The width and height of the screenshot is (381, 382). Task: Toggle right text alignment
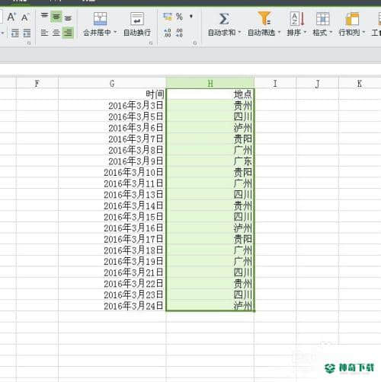point(68,33)
